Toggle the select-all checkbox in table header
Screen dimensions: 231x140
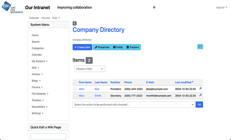pyautogui.click(x=75, y=82)
